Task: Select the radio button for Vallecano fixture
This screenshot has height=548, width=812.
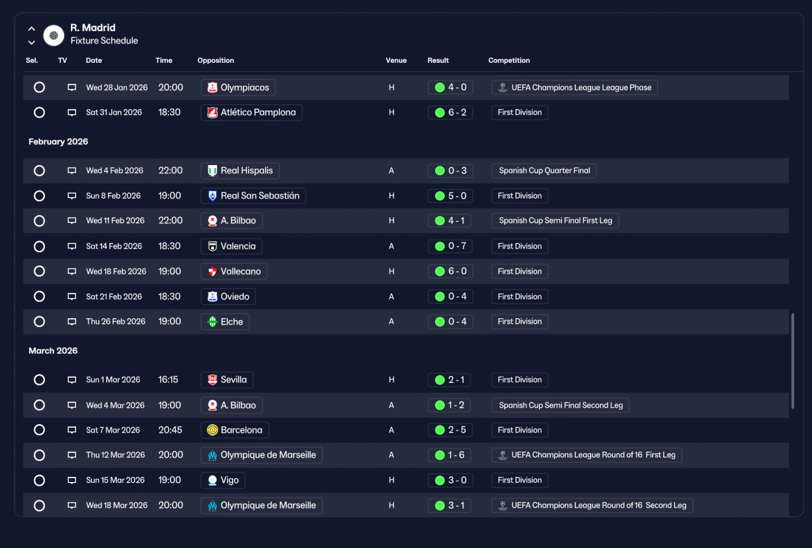Action: pos(39,271)
